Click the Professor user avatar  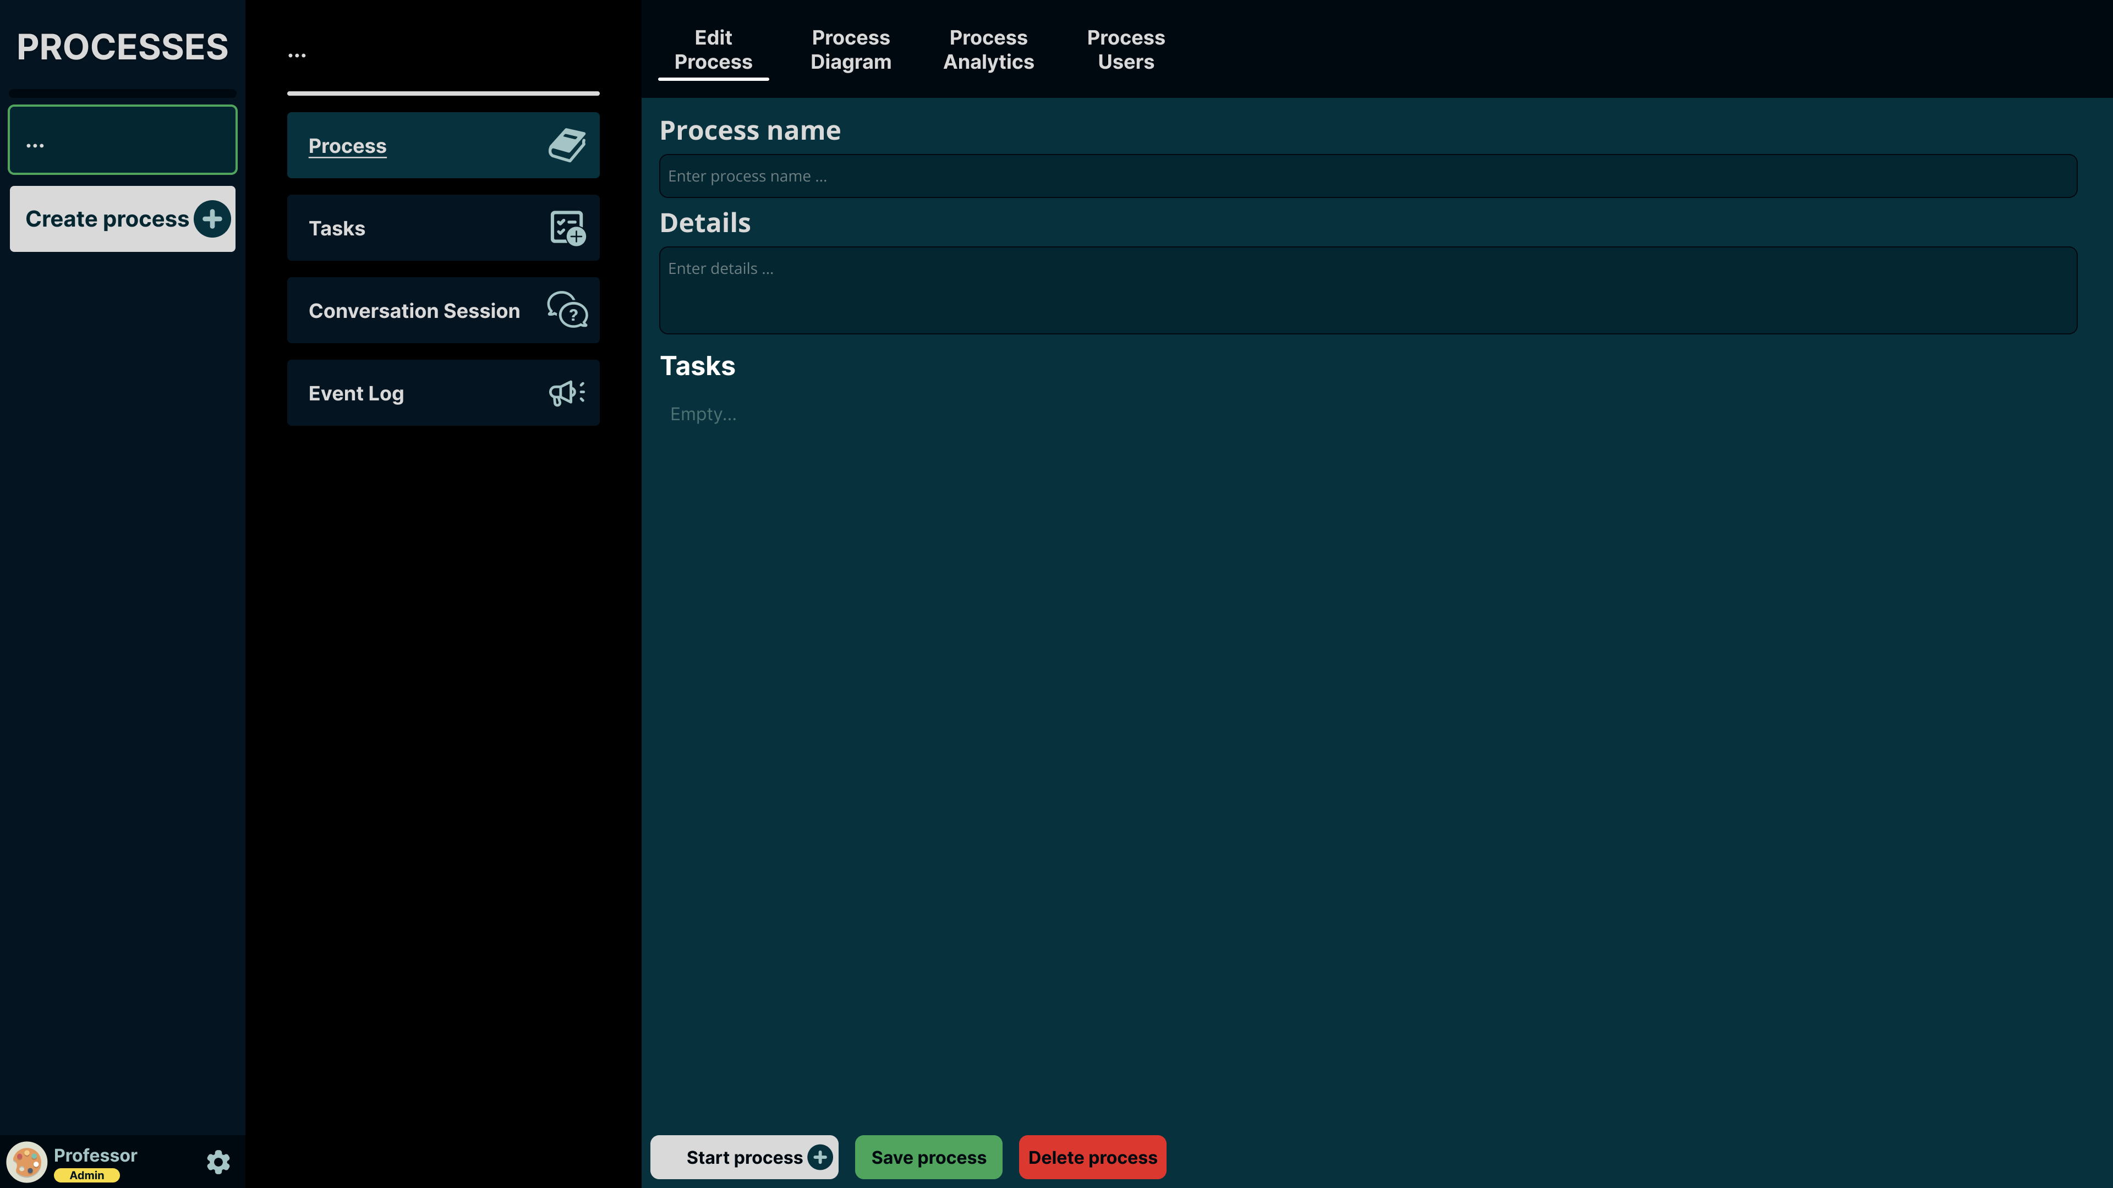[x=26, y=1162]
